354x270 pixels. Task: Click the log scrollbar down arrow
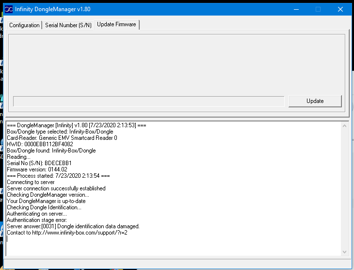coord(344,252)
